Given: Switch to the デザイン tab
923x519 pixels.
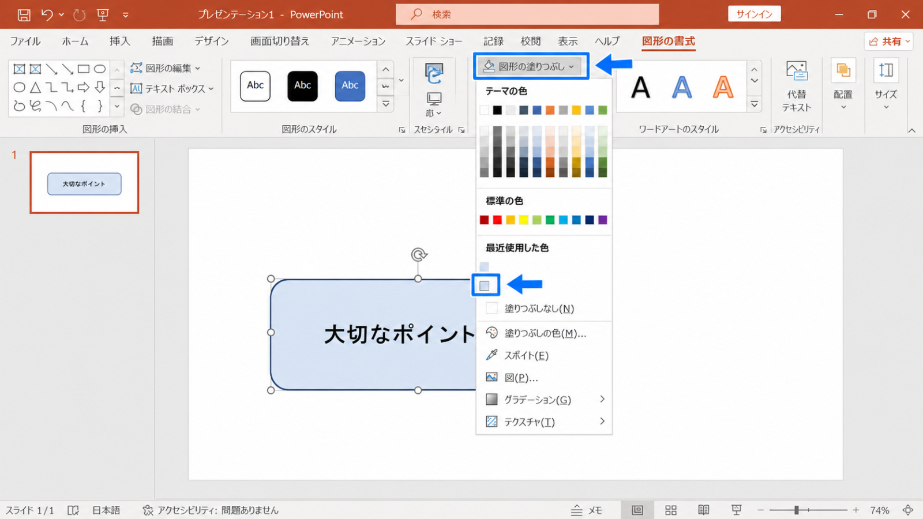Looking at the screenshot, I should pos(211,41).
